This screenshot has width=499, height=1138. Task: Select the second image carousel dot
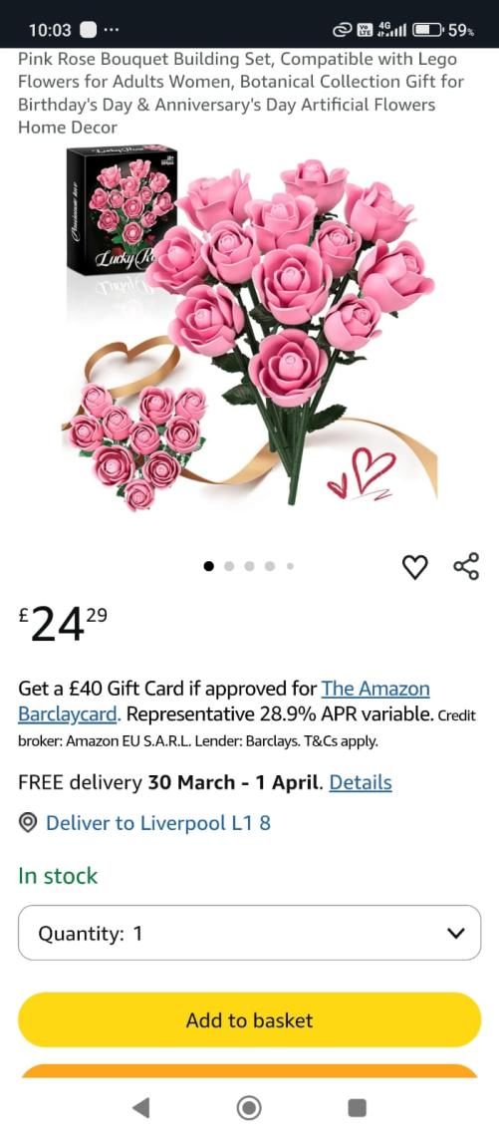click(229, 566)
